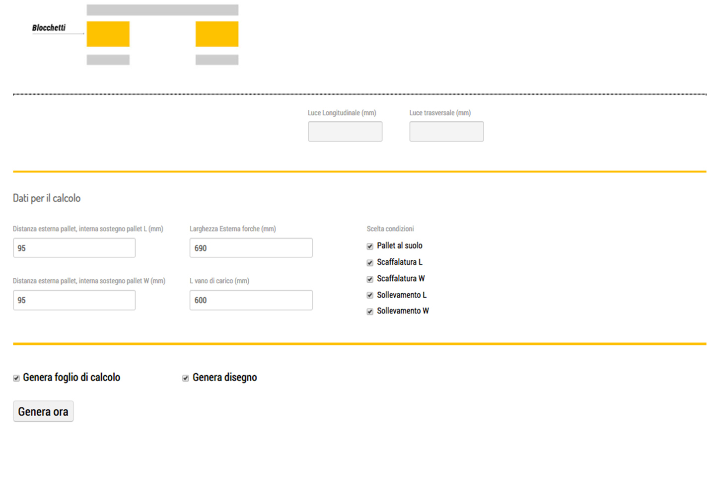Uncheck the Pallet al suolo checkbox
Image resolution: width=715 pixels, height=477 pixels.
[370, 246]
